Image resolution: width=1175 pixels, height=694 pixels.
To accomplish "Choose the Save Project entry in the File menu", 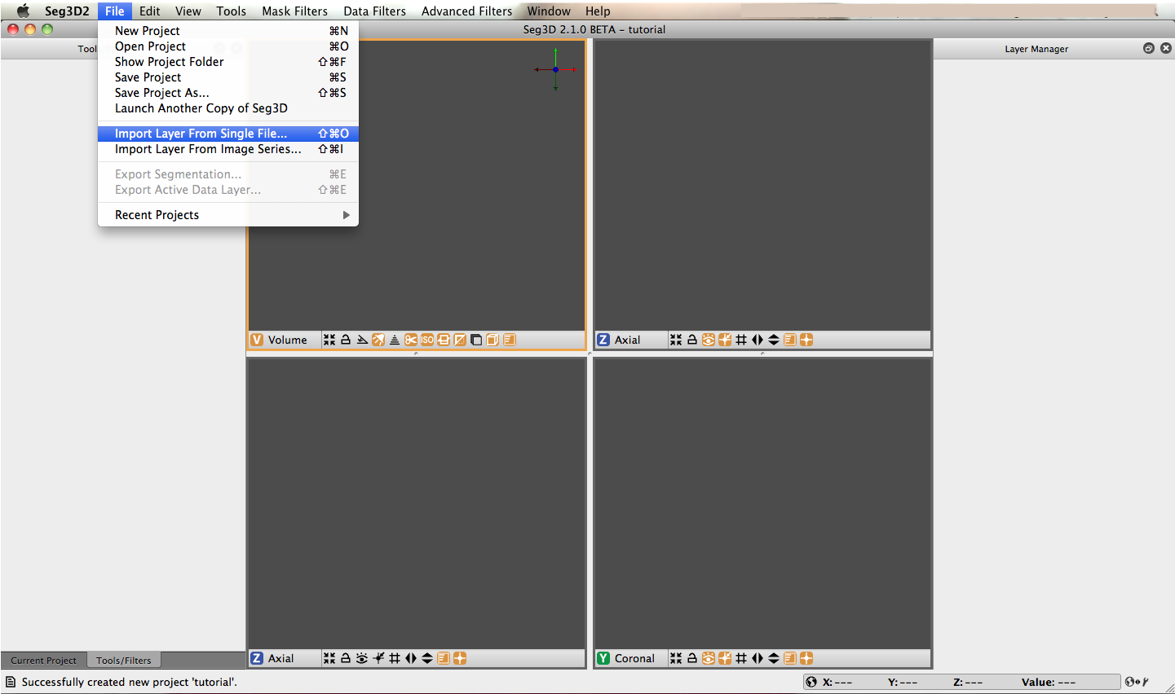I will (228, 77).
